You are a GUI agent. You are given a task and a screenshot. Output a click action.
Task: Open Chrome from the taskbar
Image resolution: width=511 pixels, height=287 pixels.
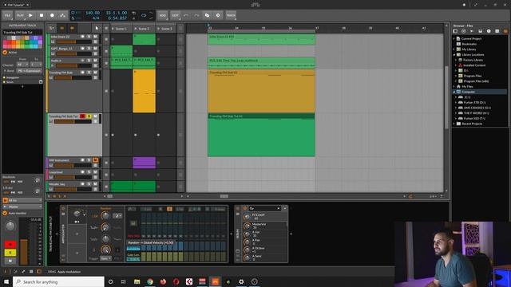pos(150,281)
